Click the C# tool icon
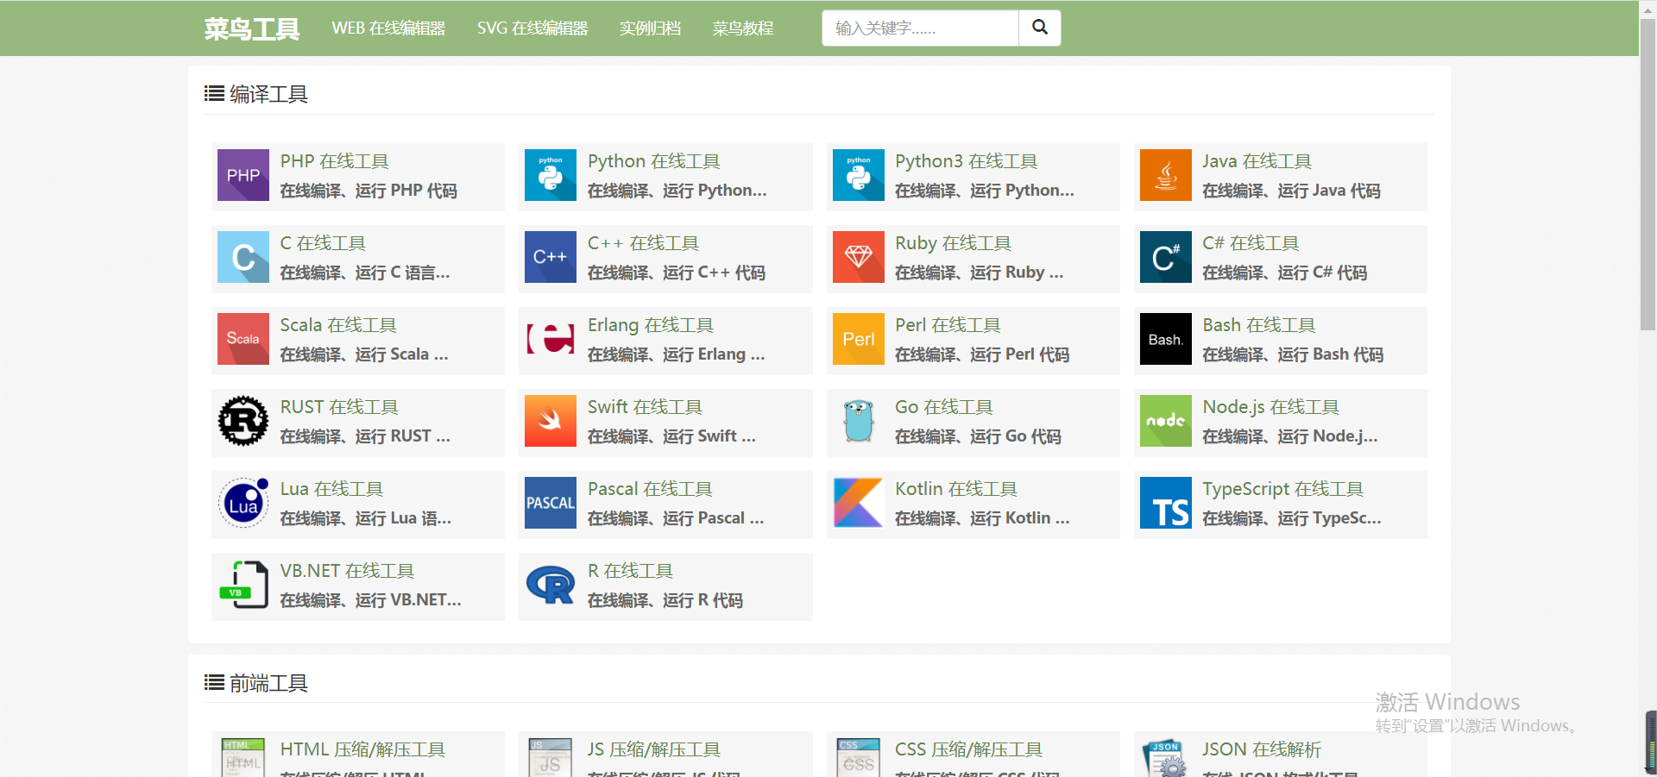Viewport: 1657px width, 777px height. pyautogui.click(x=1166, y=257)
